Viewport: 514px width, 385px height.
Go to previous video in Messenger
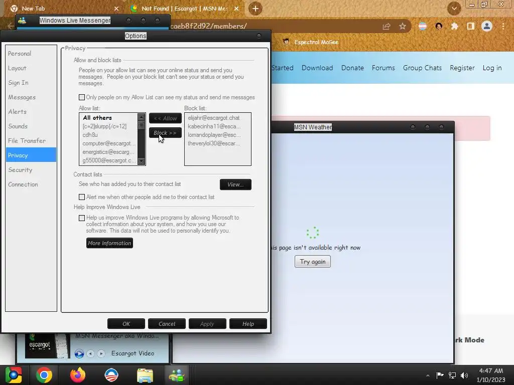pos(90,353)
